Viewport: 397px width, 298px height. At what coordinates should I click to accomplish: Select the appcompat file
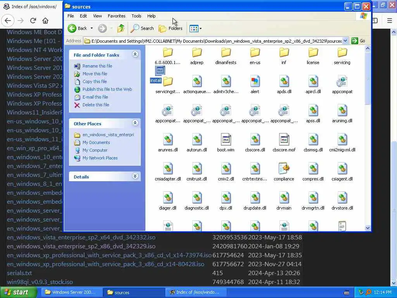pyautogui.click(x=342, y=85)
